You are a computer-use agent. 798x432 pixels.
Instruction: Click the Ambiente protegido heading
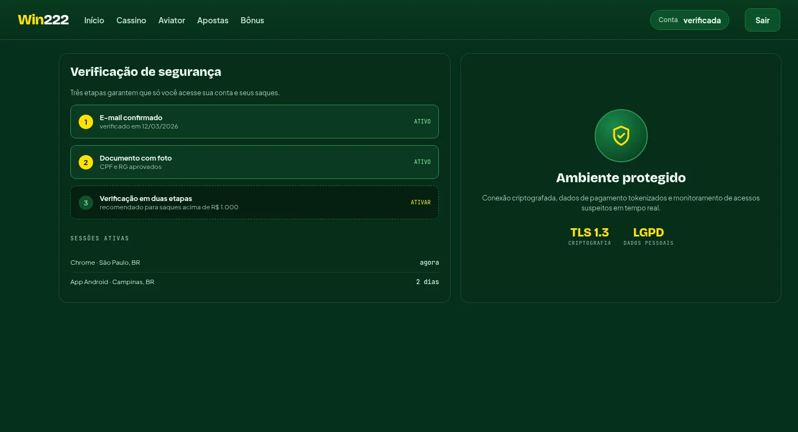tap(621, 178)
